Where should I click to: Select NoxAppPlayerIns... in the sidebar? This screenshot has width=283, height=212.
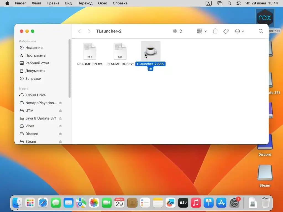point(41,103)
